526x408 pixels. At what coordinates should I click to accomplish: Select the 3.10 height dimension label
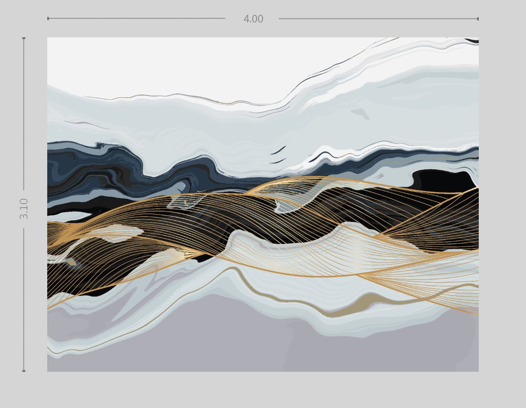click(x=24, y=208)
